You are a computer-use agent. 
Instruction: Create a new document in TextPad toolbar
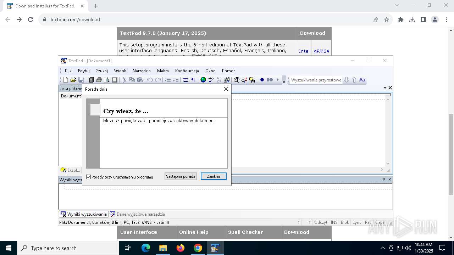click(x=66, y=80)
